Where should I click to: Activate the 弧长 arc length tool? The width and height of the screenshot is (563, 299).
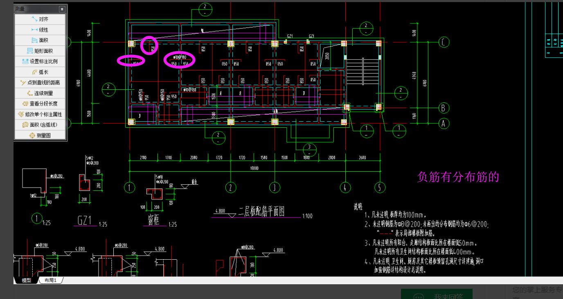(41, 72)
